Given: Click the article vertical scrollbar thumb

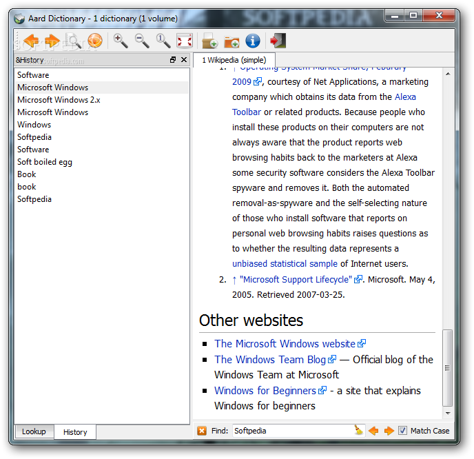Looking at the screenshot, I should coord(448,368).
